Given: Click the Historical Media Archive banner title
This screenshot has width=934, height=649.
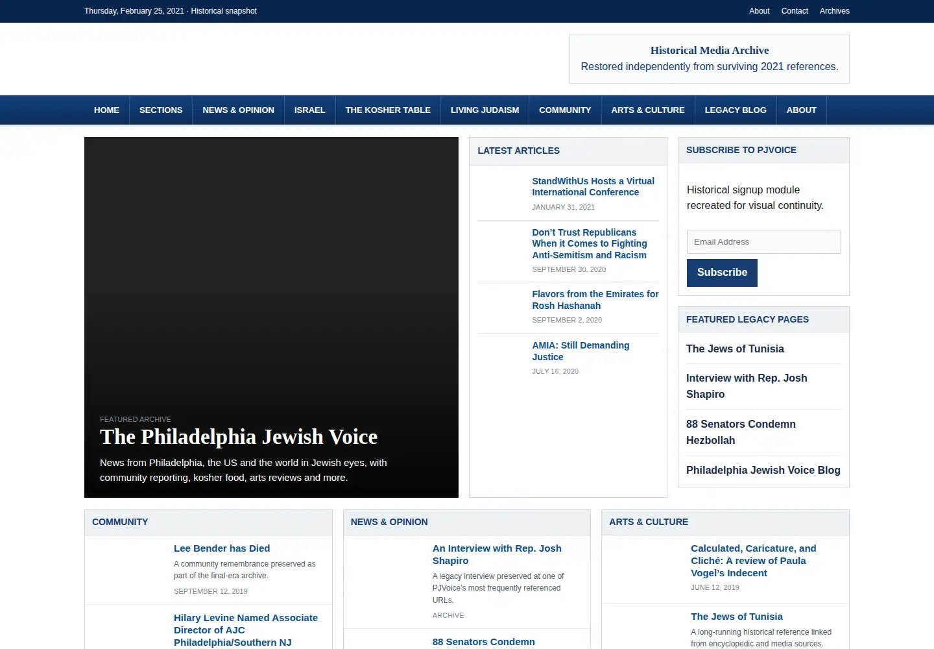Looking at the screenshot, I should click(x=710, y=51).
